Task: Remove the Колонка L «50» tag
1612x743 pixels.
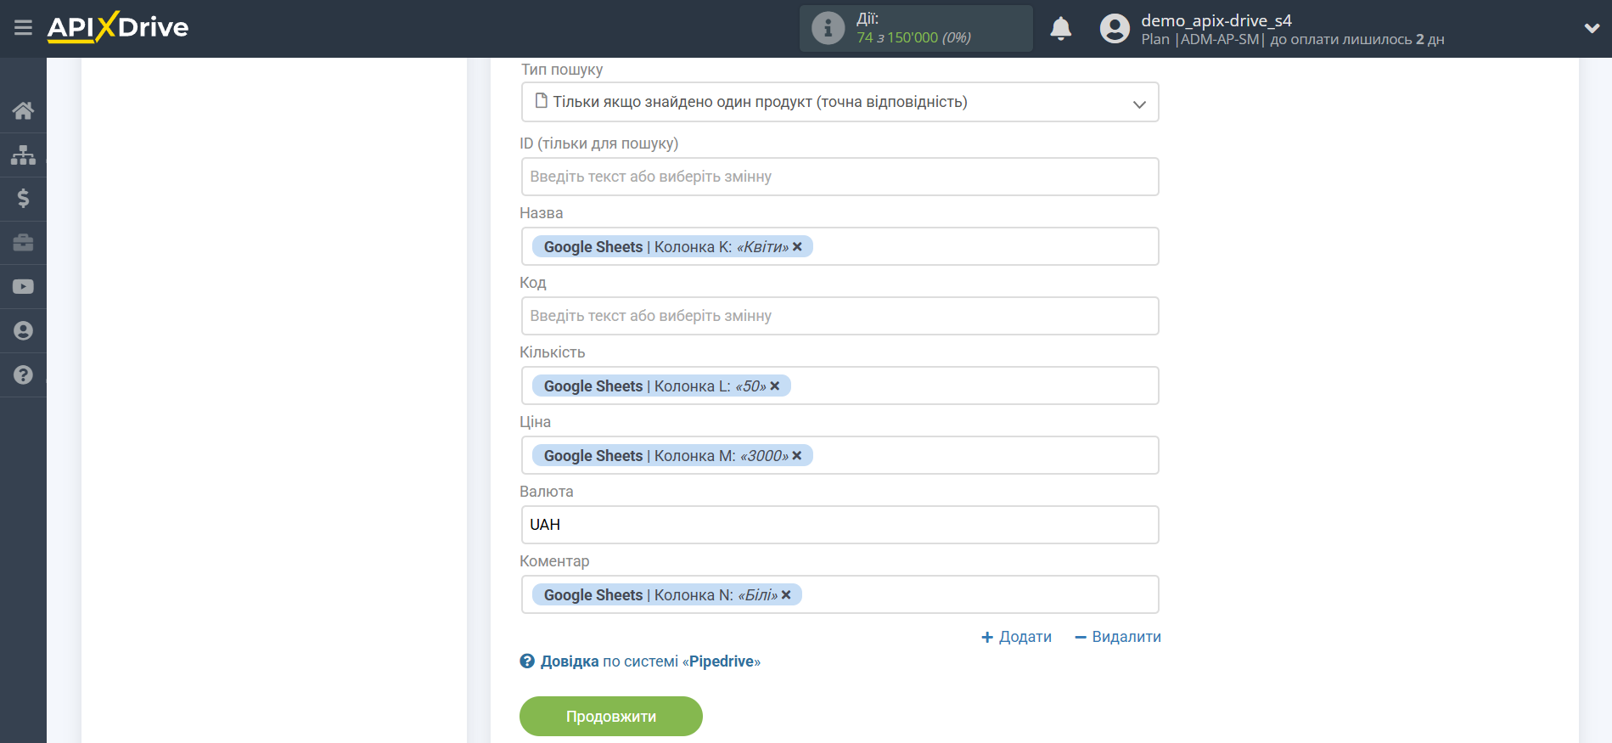Action: point(774,386)
